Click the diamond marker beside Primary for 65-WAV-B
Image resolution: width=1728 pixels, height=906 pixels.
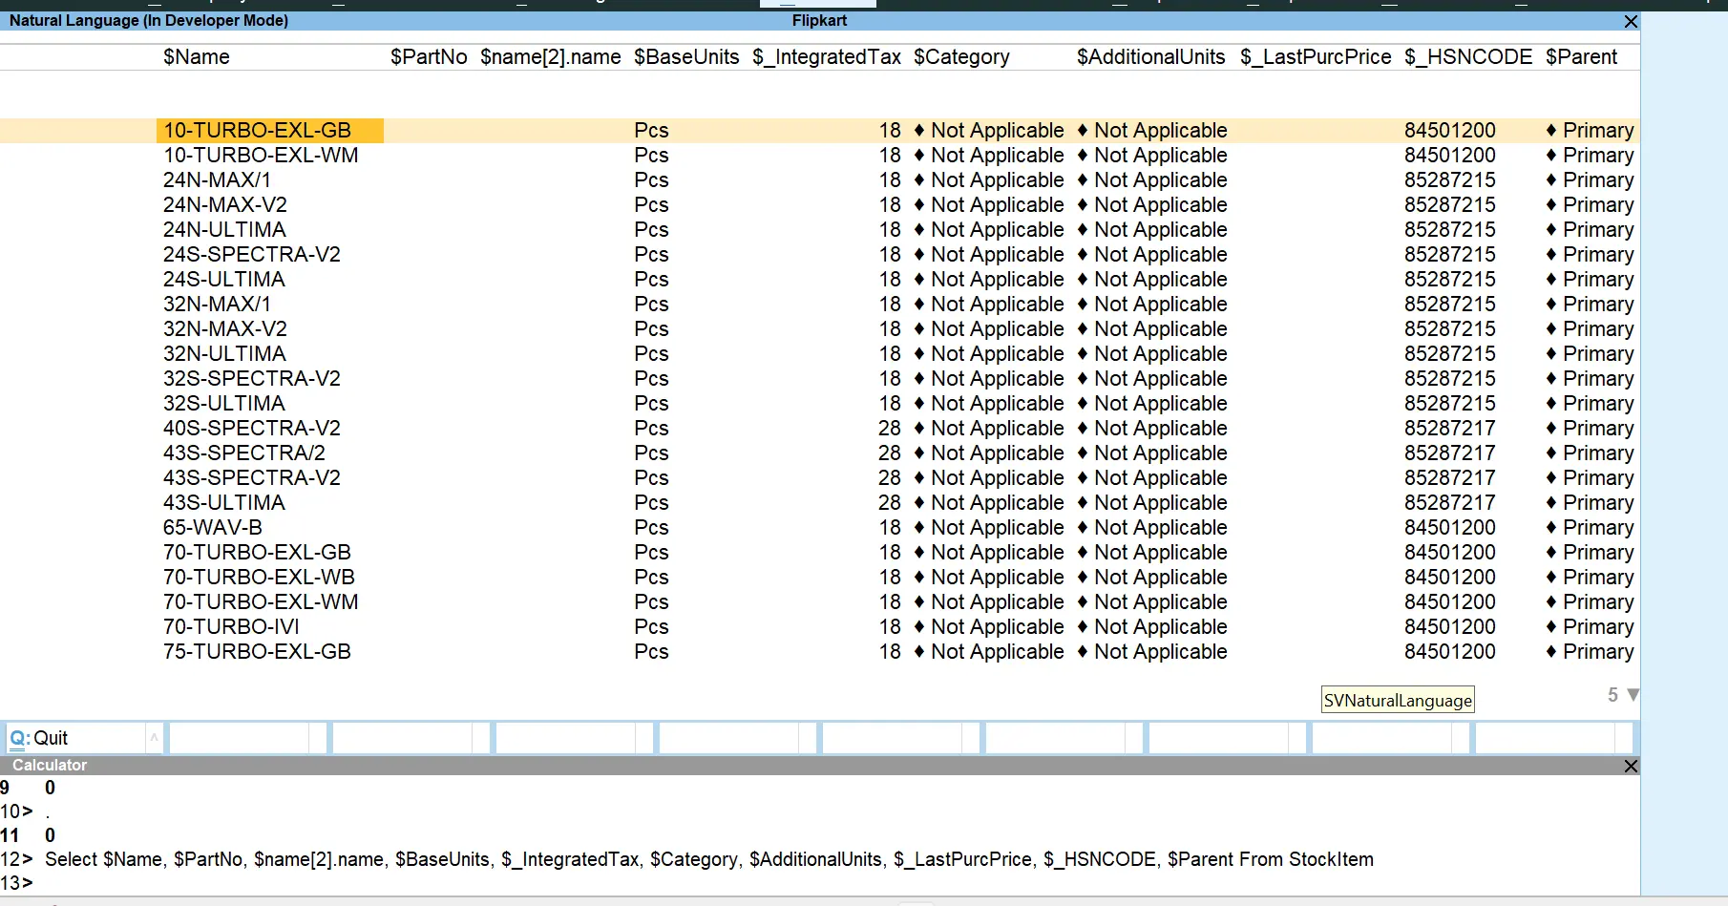click(x=1549, y=527)
